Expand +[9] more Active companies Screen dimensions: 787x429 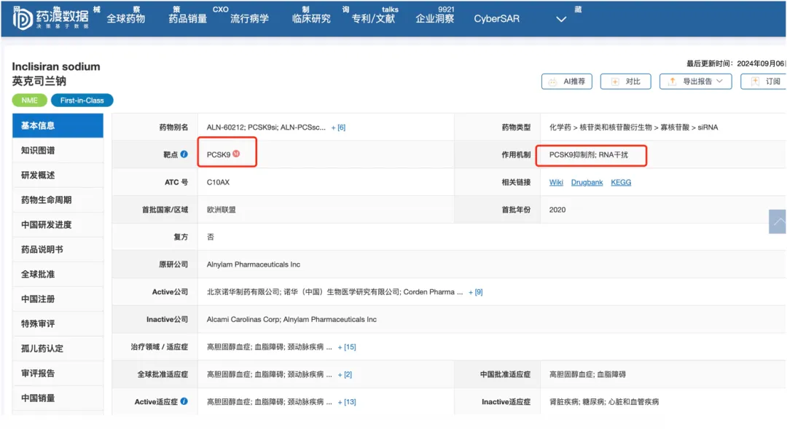point(475,292)
